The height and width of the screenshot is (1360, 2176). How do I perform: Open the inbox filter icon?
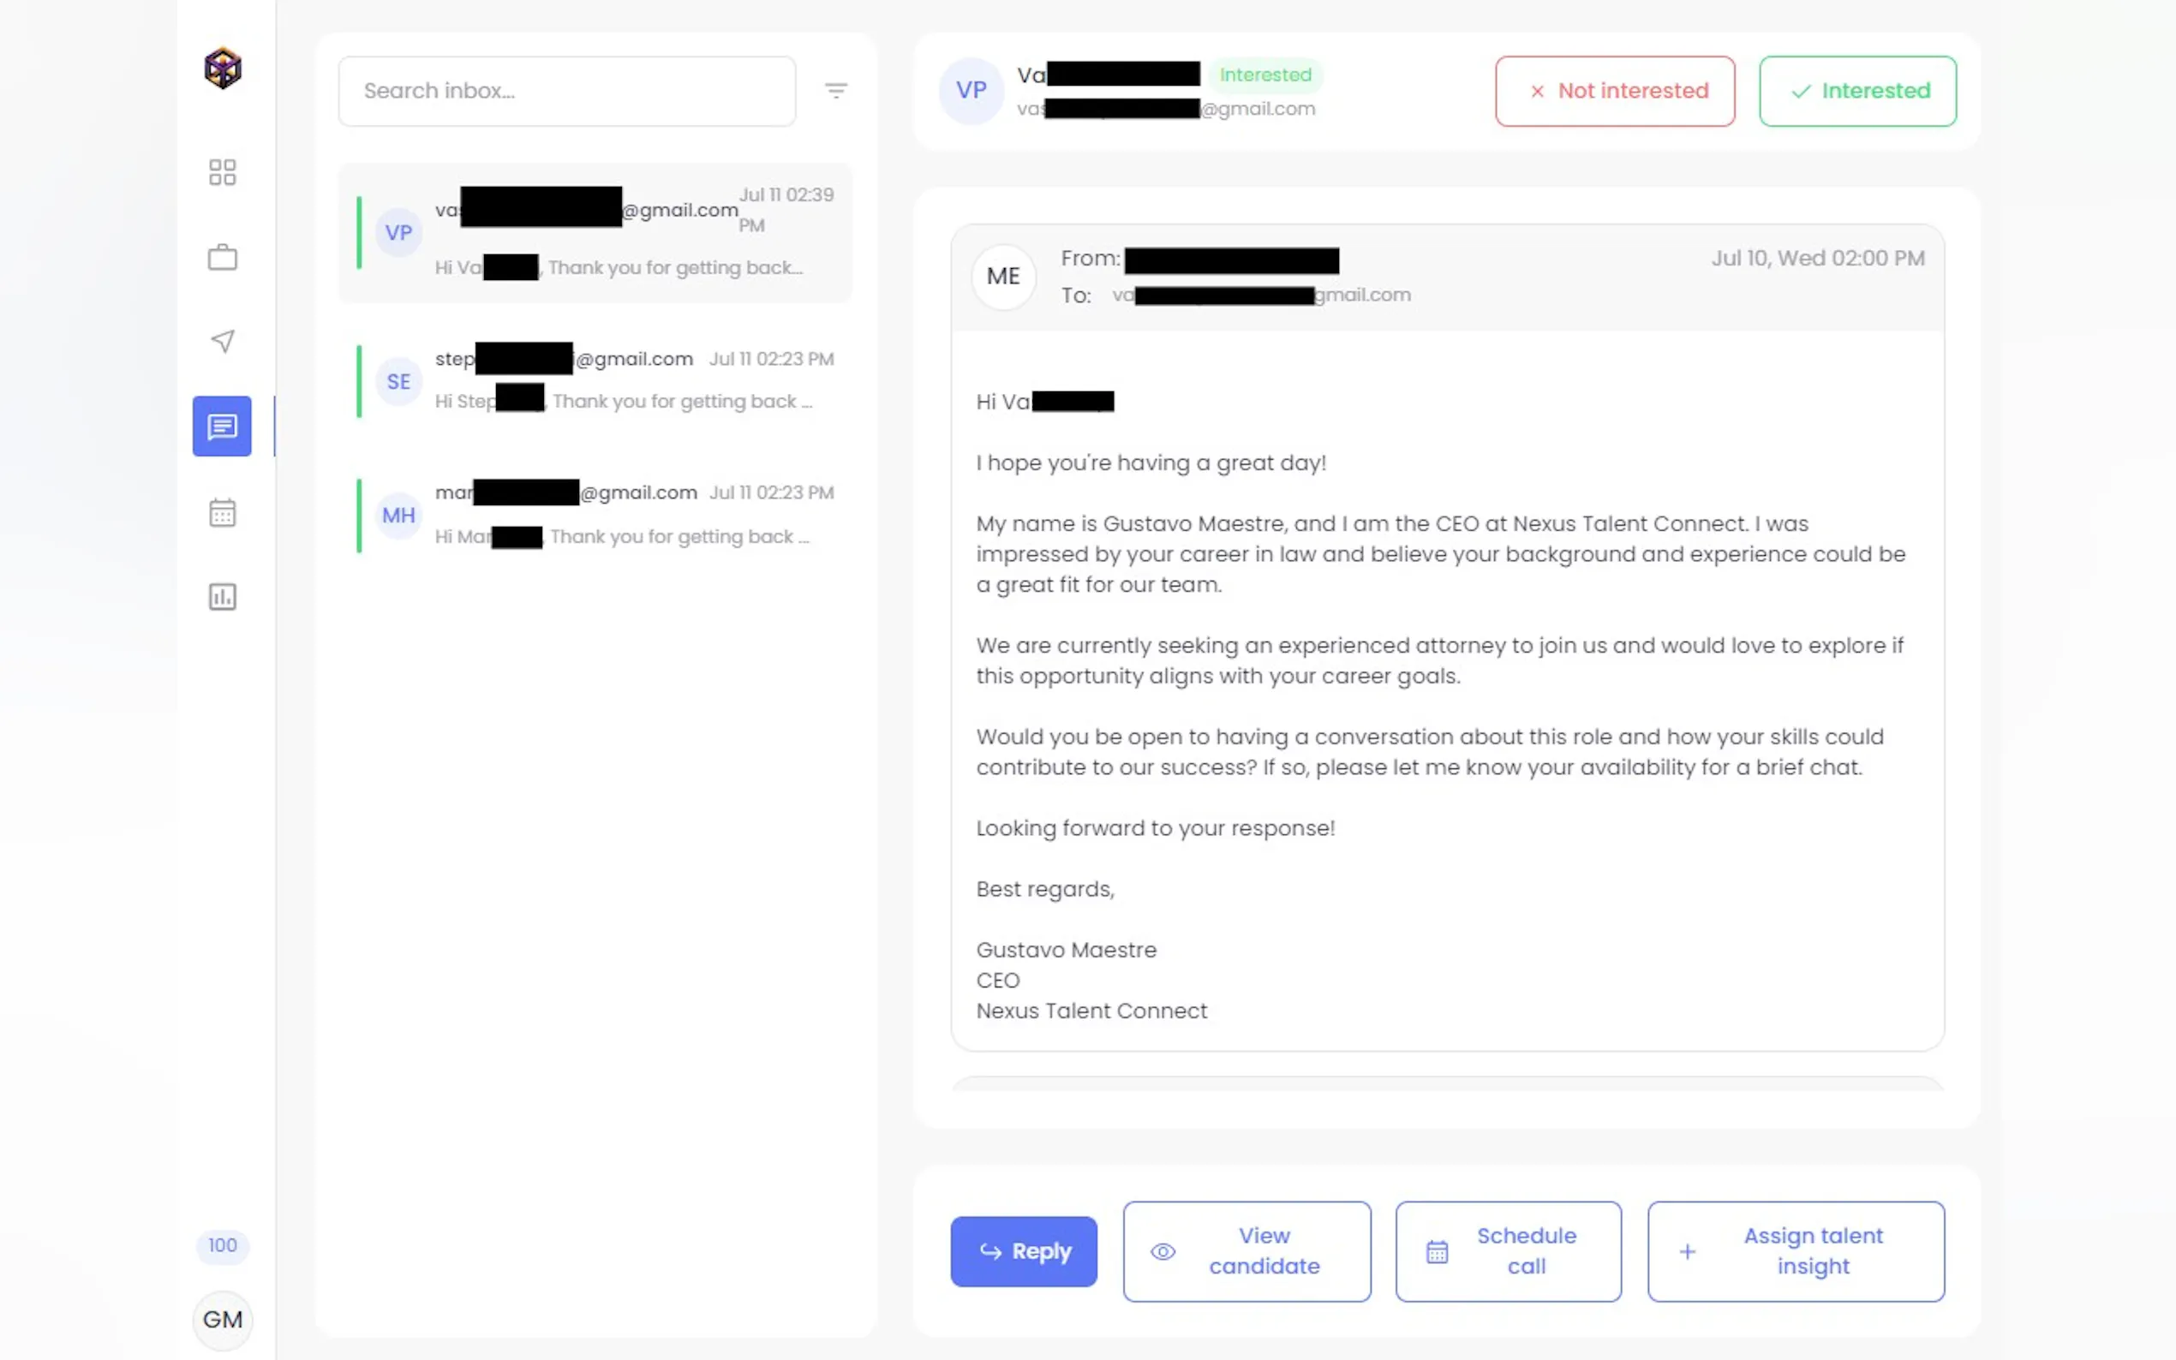[835, 91]
